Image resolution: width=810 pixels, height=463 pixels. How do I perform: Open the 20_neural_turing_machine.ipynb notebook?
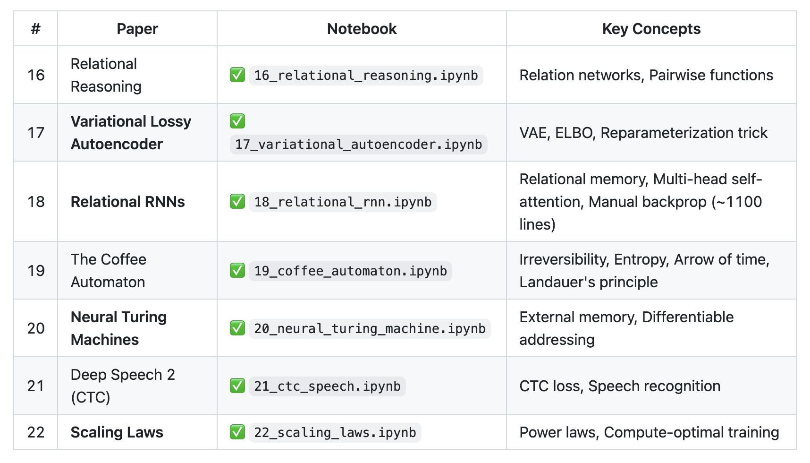(370, 329)
